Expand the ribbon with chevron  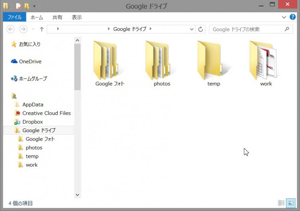pyautogui.click(x=284, y=17)
